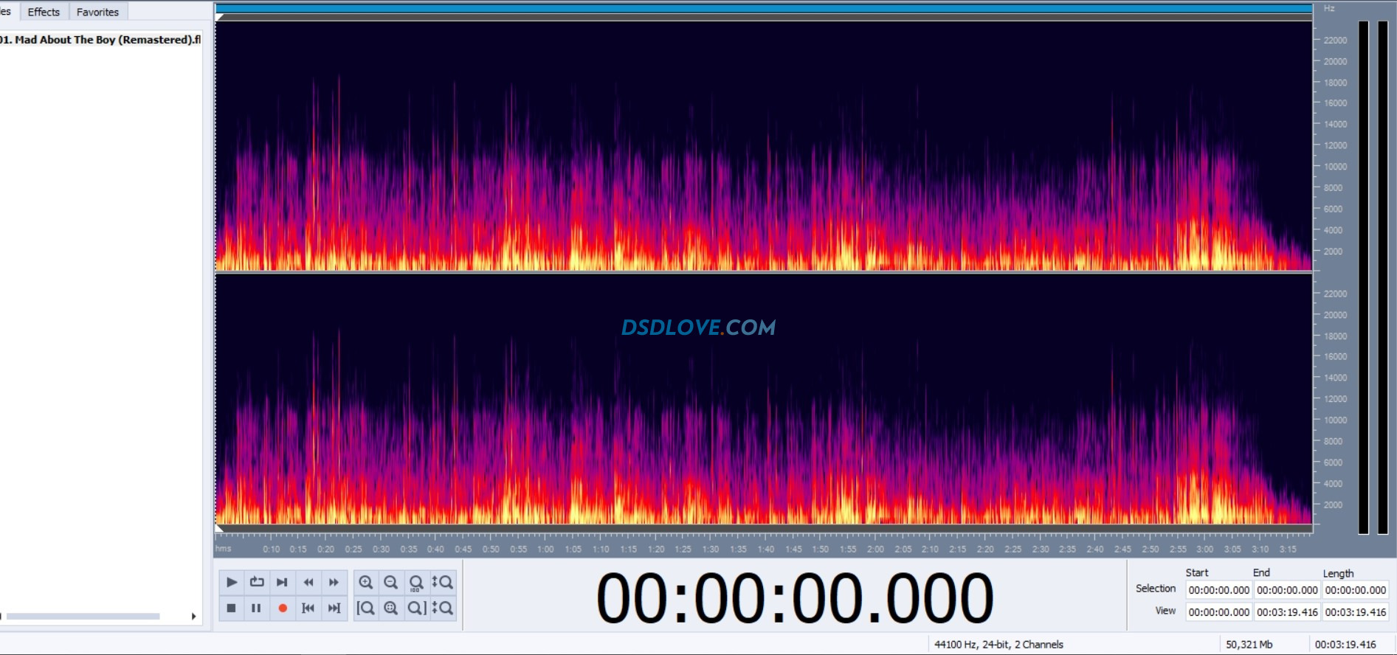Click the right channel level meter bar
The width and height of the screenshot is (1397, 655).
tap(1383, 277)
